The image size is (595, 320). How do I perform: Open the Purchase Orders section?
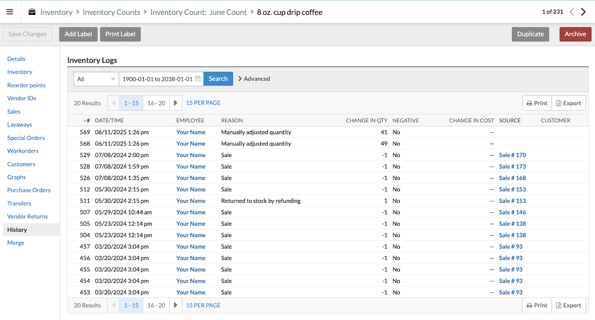click(x=29, y=190)
